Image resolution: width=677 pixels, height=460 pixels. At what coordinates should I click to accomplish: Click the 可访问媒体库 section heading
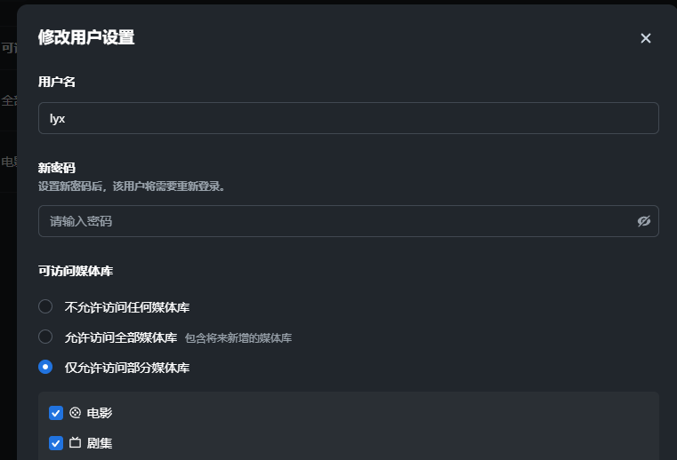coord(76,271)
